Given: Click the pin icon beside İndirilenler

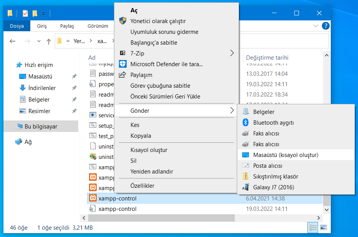Looking at the screenshot, I should [x=74, y=88].
